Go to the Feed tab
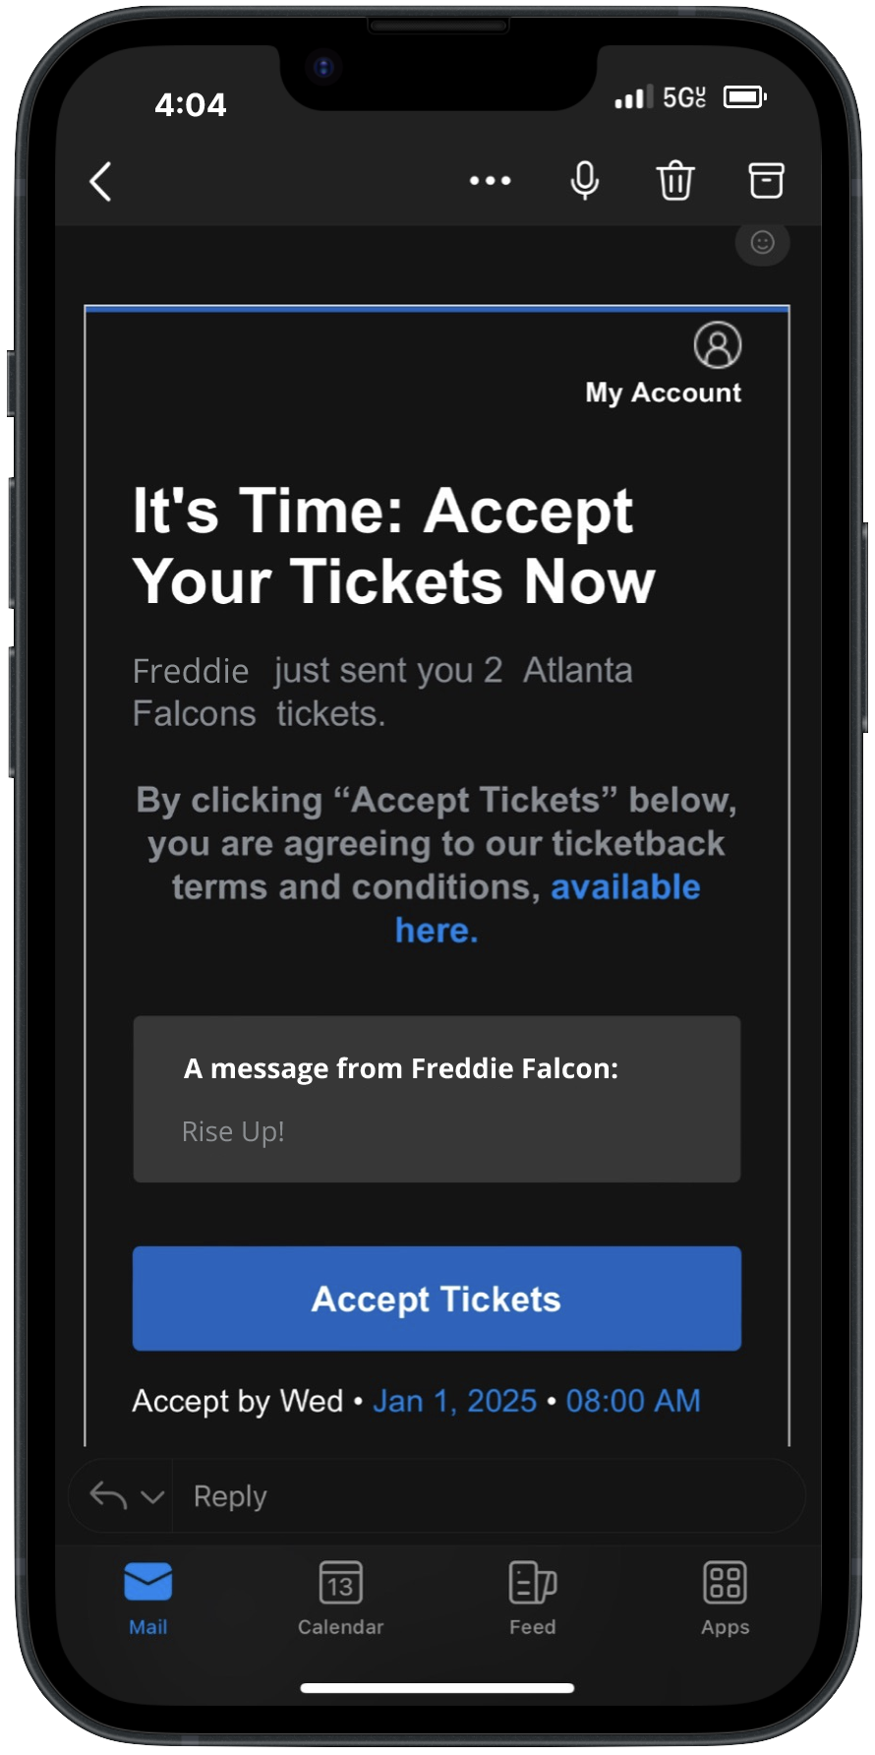The image size is (875, 1755). (533, 1598)
